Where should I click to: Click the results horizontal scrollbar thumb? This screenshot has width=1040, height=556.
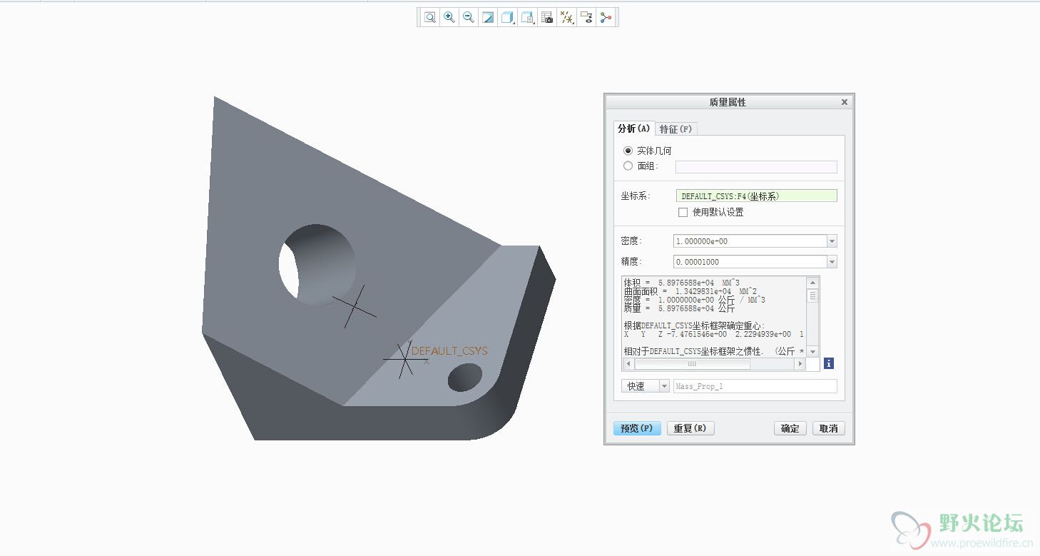(693, 364)
